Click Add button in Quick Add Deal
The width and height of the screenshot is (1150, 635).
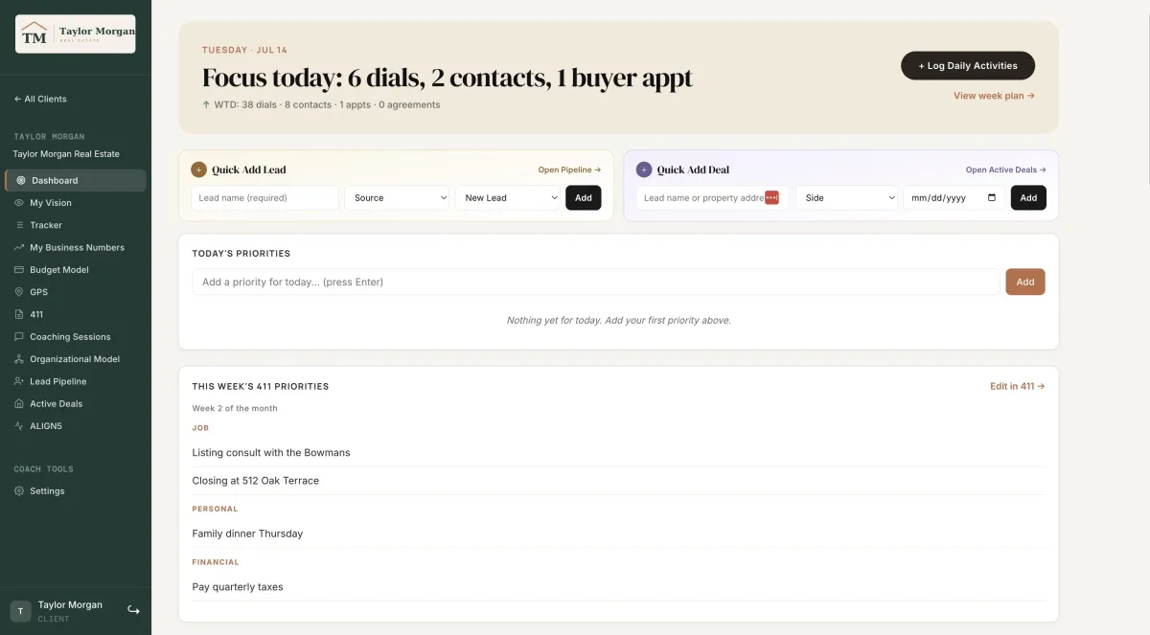1028,197
